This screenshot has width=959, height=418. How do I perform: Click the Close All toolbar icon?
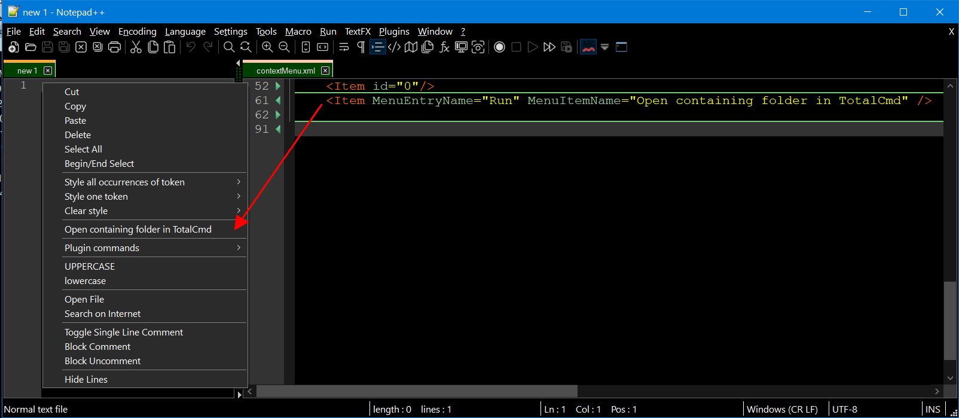coord(97,47)
